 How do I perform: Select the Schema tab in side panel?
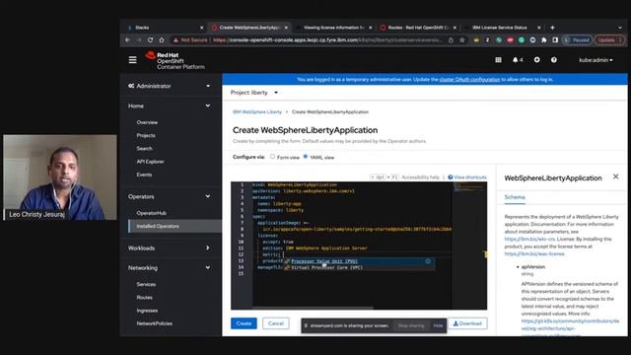(515, 197)
